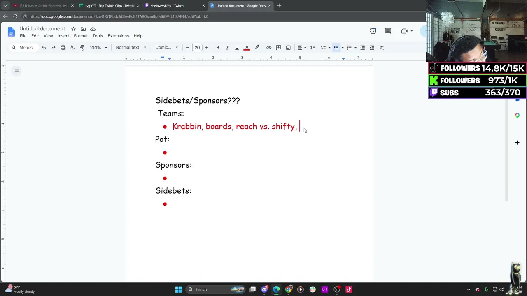Show the document outline icon
527x296 pixels.
pos(16,71)
